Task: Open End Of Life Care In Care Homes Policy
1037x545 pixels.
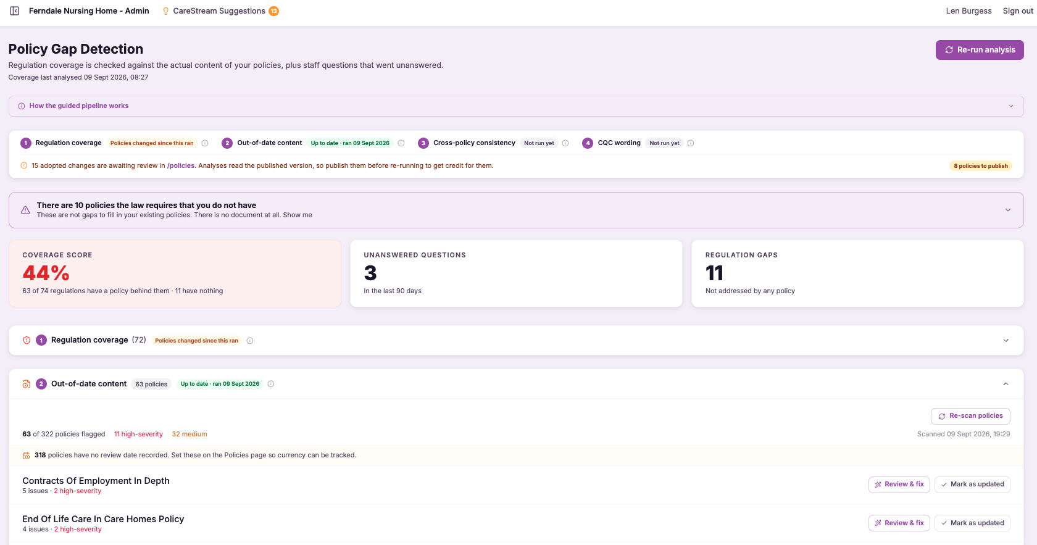Action: [103, 519]
